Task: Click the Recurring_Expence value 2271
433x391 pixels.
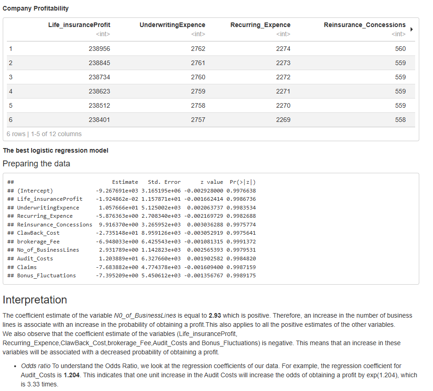Action: click(x=283, y=91)
